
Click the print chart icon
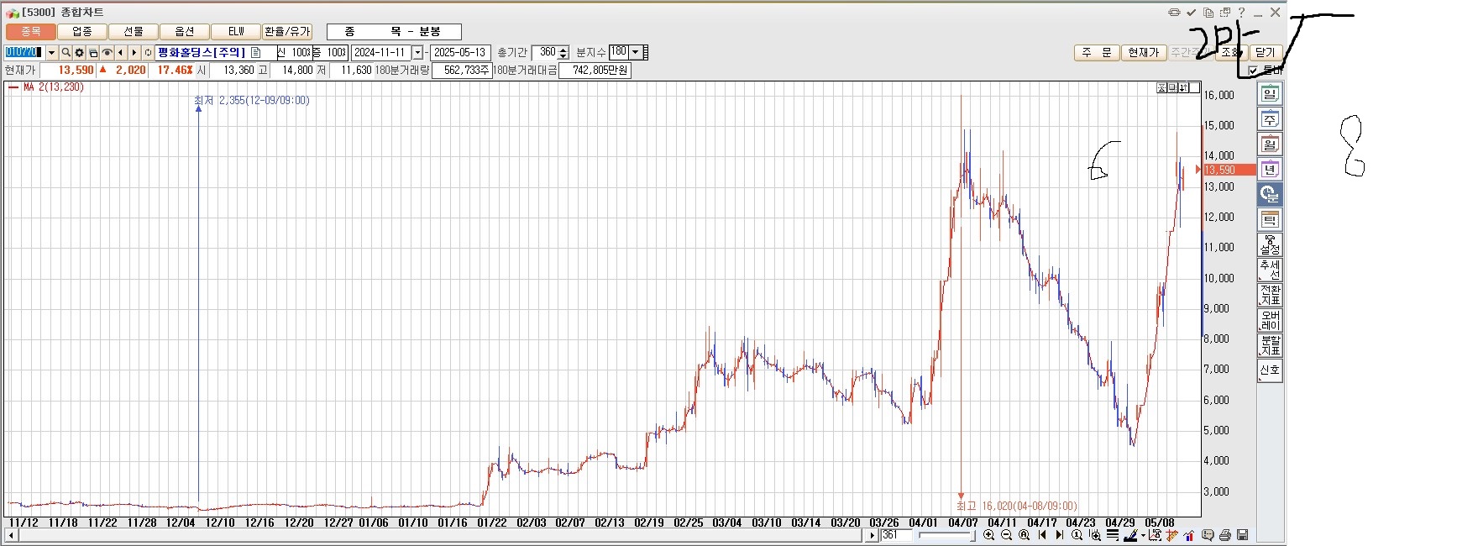coord(1225,535)
